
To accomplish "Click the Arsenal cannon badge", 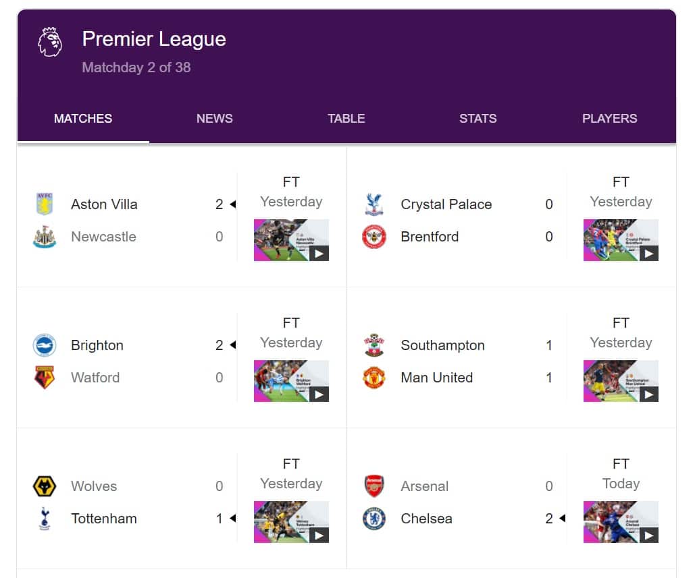I will coord(374,486).
